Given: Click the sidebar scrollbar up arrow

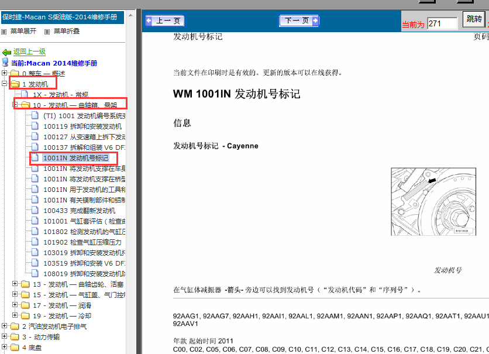Looking at the screenshot, I should tap(130, 15).
